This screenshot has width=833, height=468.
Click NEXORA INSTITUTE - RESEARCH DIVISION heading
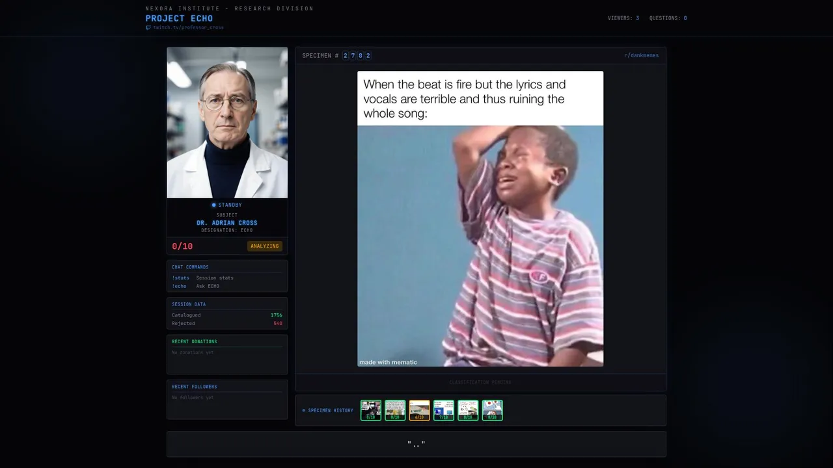230,8
